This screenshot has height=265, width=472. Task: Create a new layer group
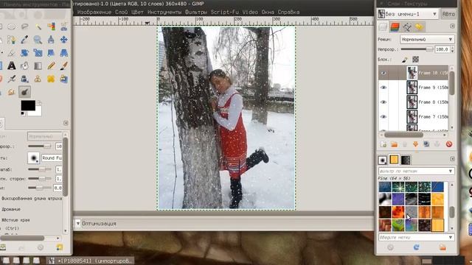click(x=394, y=144)
